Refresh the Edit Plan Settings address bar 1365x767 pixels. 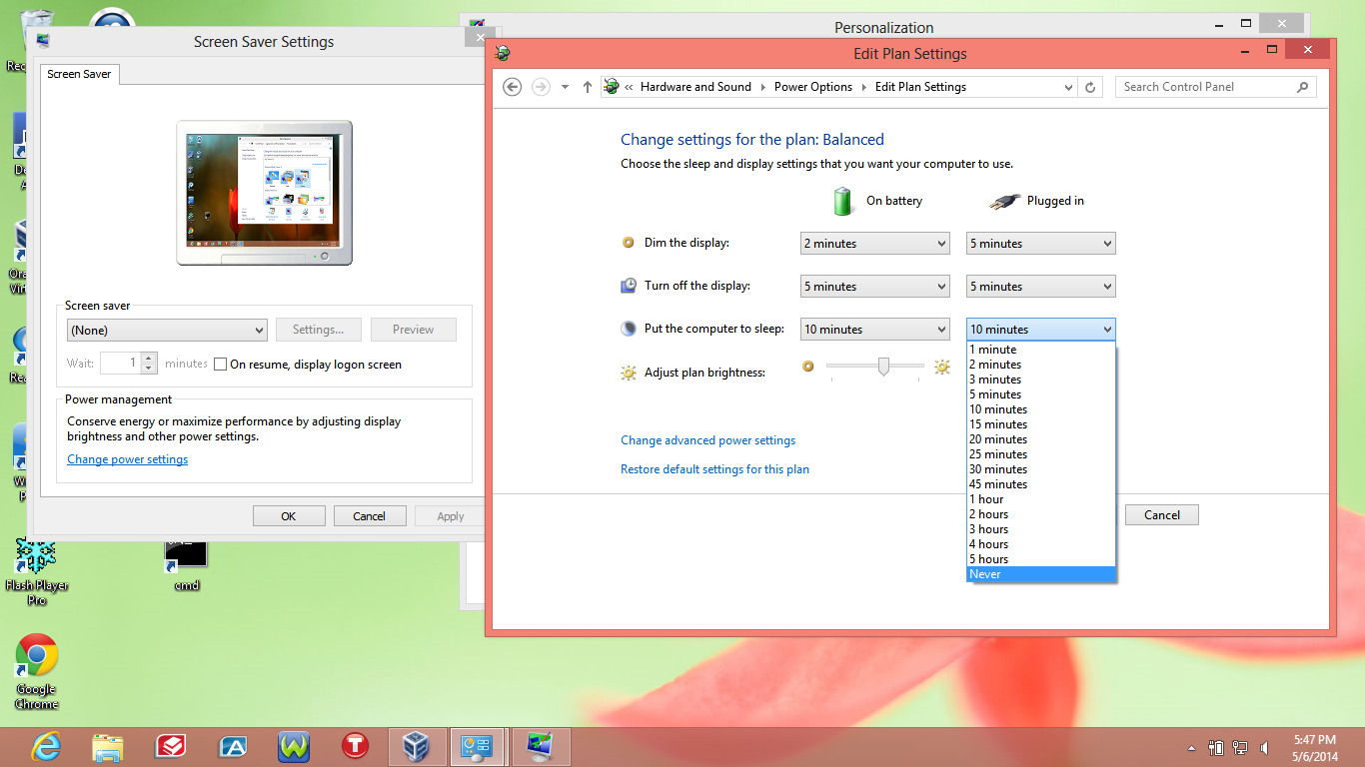pos(1090,87)
